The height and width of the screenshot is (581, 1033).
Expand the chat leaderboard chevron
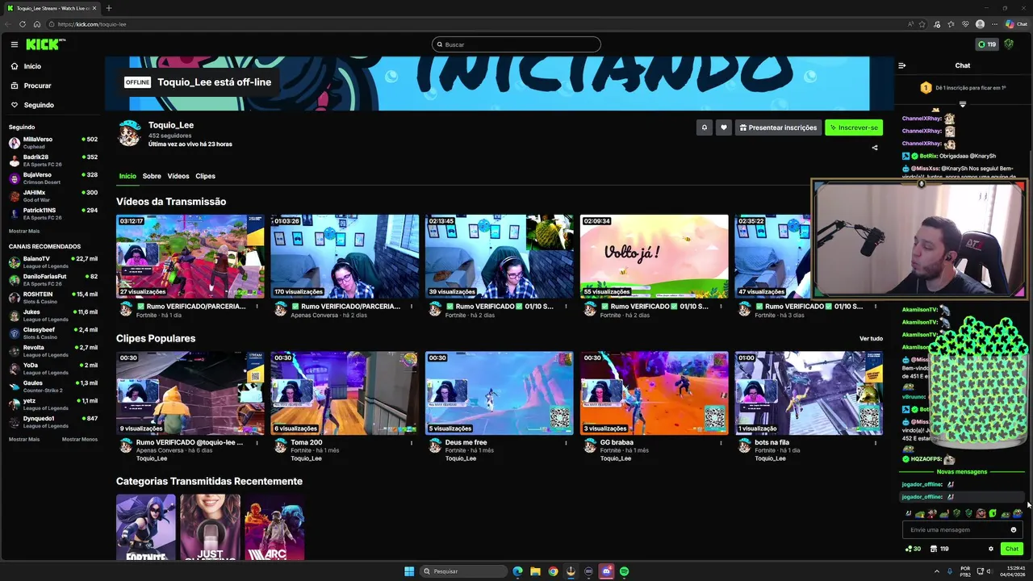point(962,104)
